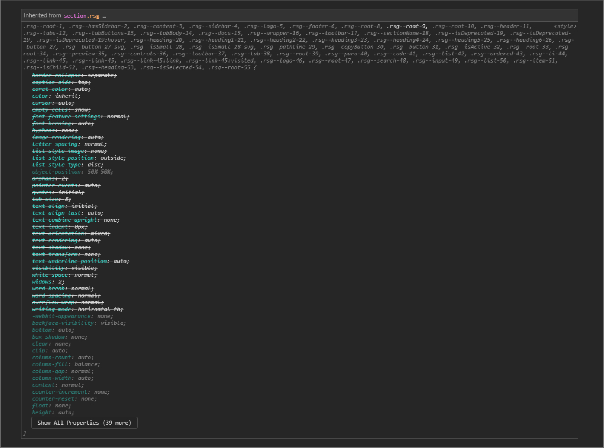Click the caption-side: top declaration
The width and height of the screenshot is (604, 448).
coord(61,82)
